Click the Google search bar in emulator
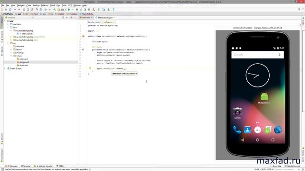 257,55
